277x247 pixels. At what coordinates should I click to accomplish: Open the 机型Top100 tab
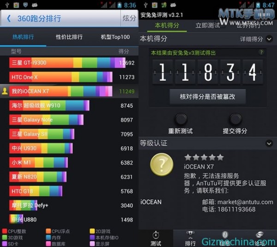click(x=115, y=37)
